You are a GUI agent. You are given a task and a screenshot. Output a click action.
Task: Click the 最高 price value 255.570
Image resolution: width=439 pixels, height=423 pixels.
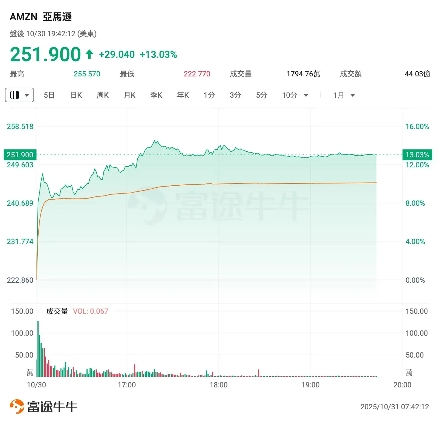pyautogui.click(x=87, y=74)
